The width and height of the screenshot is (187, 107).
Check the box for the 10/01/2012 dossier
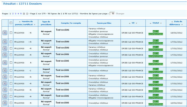[11, 103]
